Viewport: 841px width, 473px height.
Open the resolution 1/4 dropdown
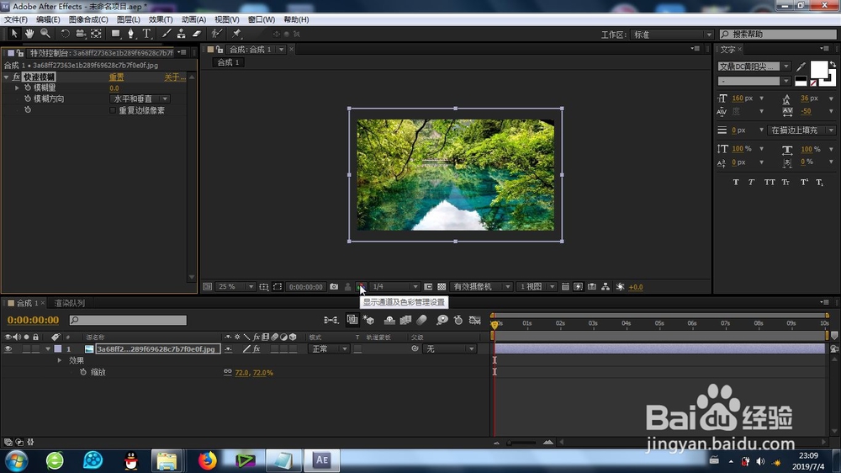(x=394, y=287)
